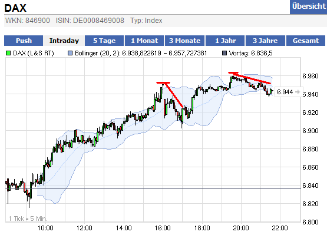Click the 6.880 axis value
The height and width of the screenshot is (235, 327).
[311, 149]
